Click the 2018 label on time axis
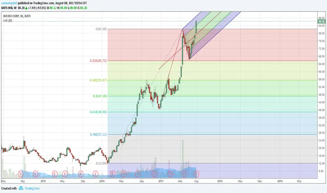Screen dimensions: 327x193 click(220, 181)
